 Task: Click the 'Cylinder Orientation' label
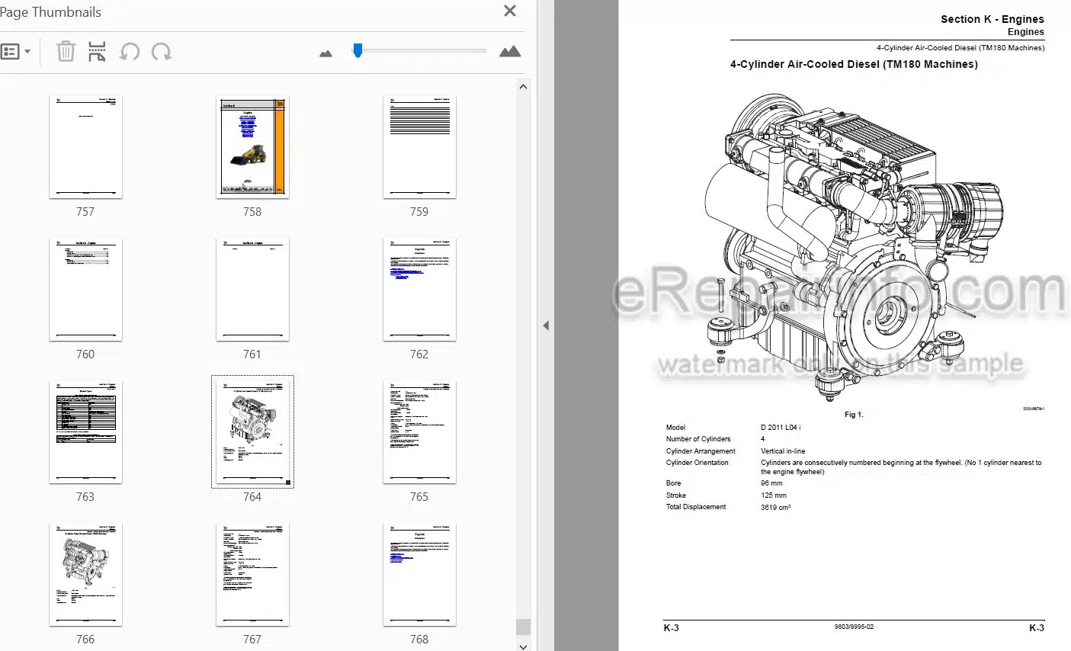[x=697, y=463]
